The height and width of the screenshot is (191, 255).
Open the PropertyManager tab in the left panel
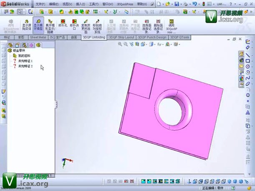pyautogui.click(x=18, y=45)
